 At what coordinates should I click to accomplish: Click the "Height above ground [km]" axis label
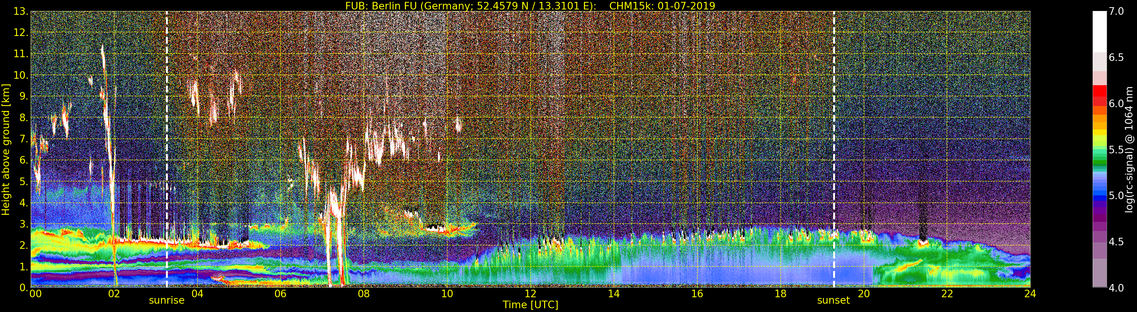coord(6,150)
